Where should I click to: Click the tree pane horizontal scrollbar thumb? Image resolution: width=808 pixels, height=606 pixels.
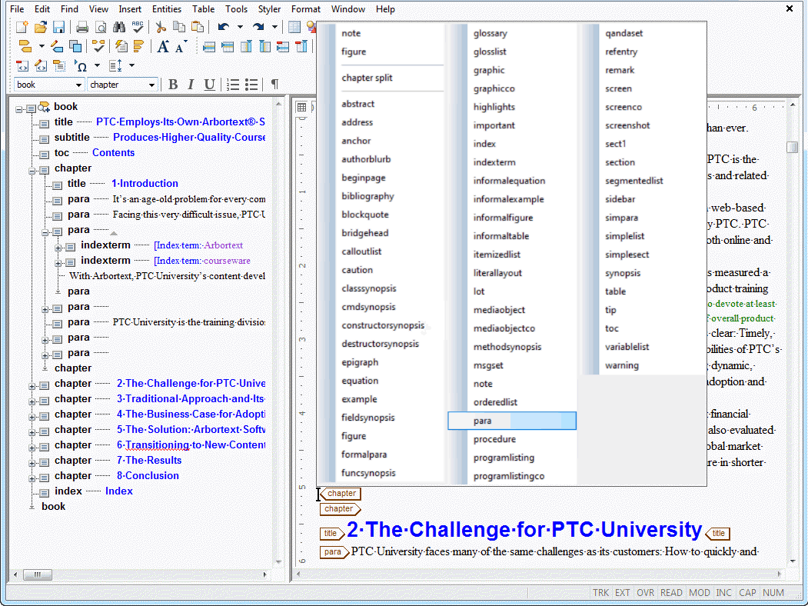coord(38,574)
